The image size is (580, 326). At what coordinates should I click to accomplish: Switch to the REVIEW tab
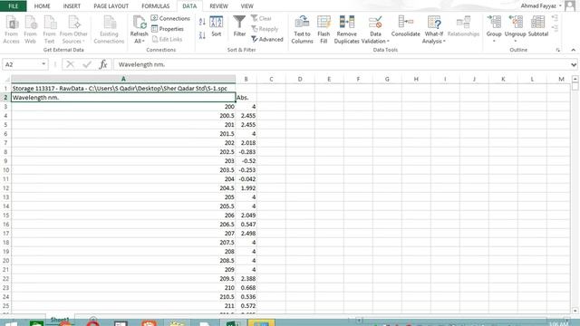click(x=218, y=6)
